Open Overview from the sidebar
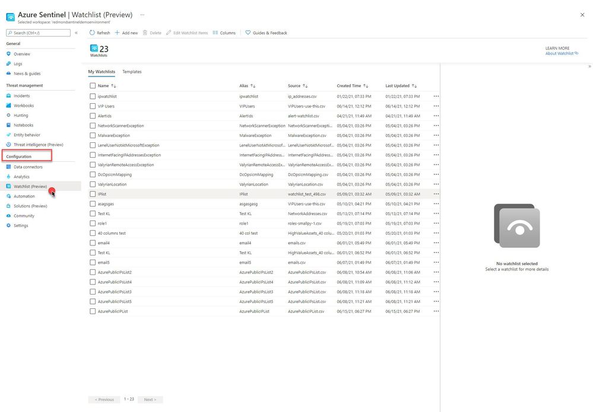The width and height of the screenshot is (593, 412). (x=22, y=54)
